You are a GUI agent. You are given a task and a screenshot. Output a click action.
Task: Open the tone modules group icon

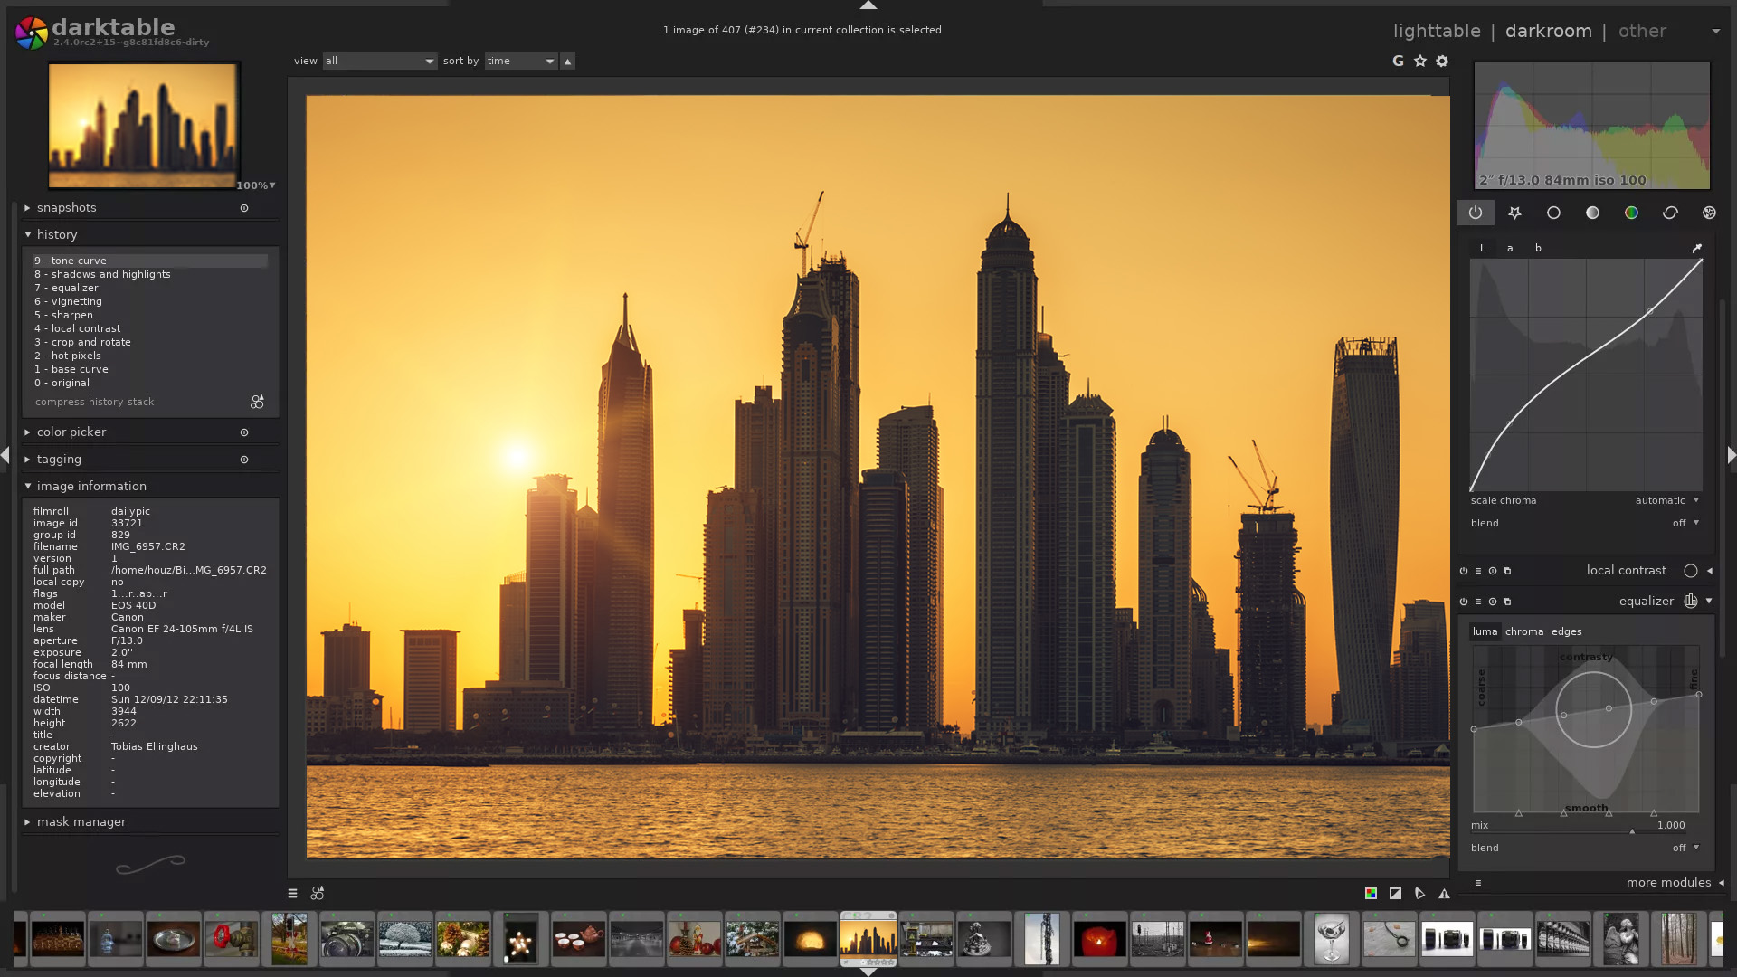[x=1592, y=213]
